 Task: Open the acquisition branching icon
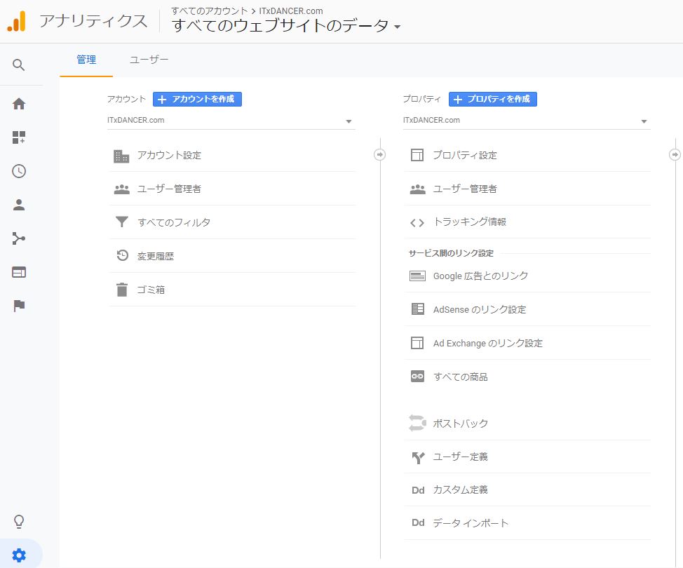(19, 238)
